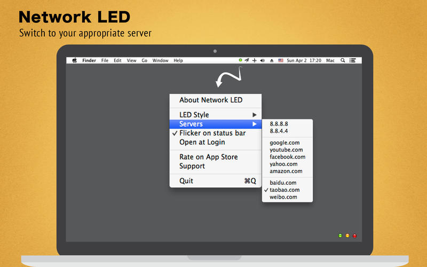
Task: Click the date and time Sun Apr 2 17:20
Action: click(x=304, y=60)
